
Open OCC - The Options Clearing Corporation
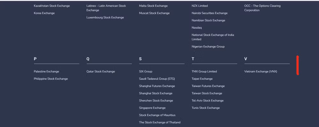tap(263, 8)
